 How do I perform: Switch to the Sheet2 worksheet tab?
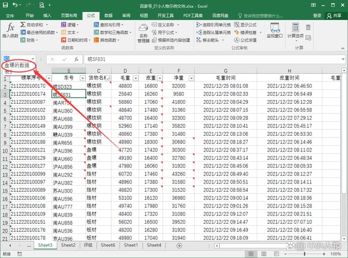click(x=68, y=245)
